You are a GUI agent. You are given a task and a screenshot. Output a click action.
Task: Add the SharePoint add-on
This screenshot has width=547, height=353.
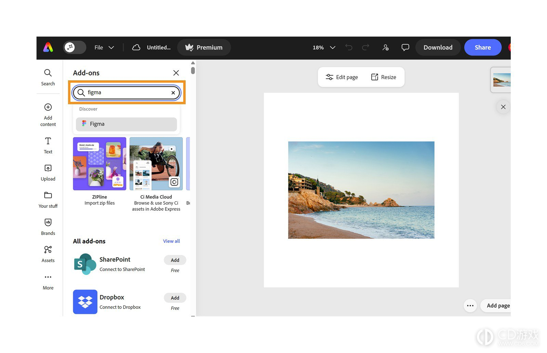tap(175, 260)
